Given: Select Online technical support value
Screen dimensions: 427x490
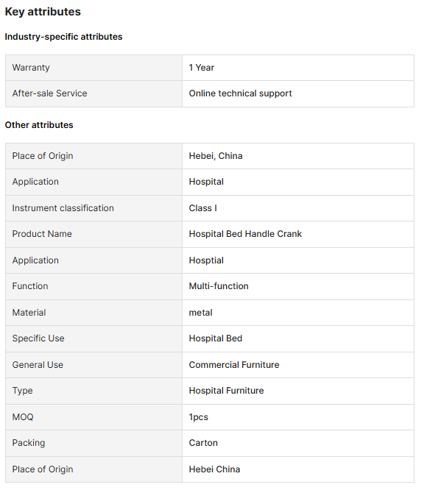Looking at the screenshot, I should (x=240, y=93).
